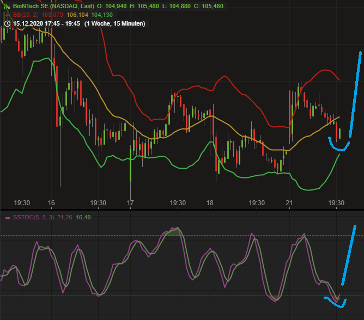Click the purple SSTOC color swatch
Viewport: 364px width, 320px height.
pyautogui.click(x=8, y=218)
